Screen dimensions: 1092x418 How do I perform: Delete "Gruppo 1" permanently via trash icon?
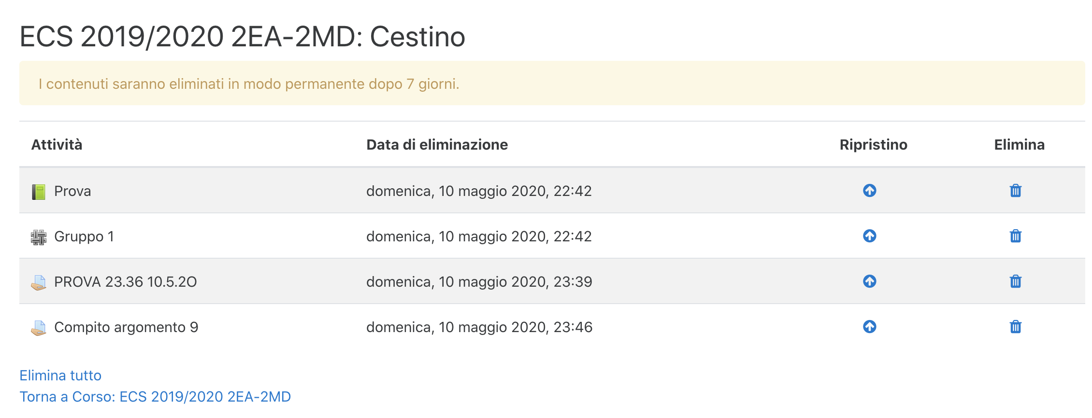click(1015, 237)
